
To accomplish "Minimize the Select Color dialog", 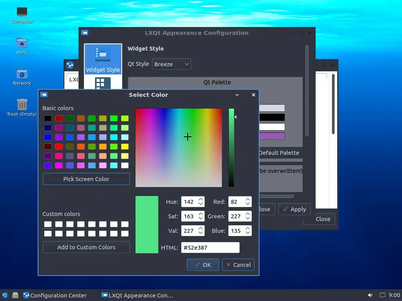I will 237,95.
